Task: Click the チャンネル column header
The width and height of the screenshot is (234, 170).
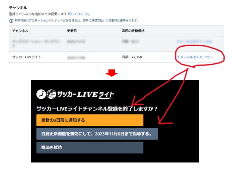Action: (20, 31)
